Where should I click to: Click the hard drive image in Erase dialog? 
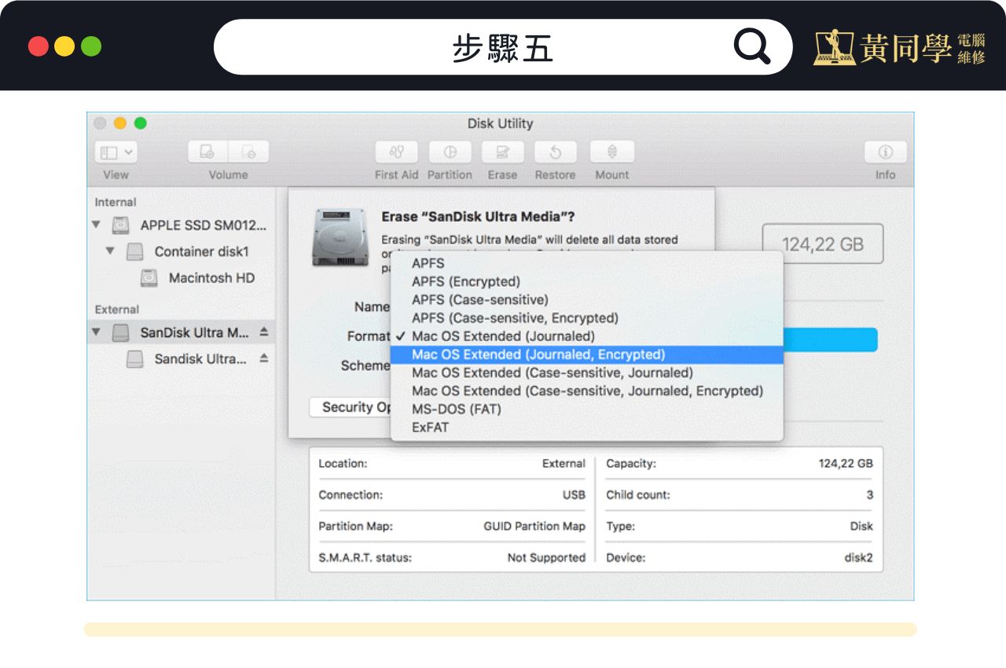point(340,237)
